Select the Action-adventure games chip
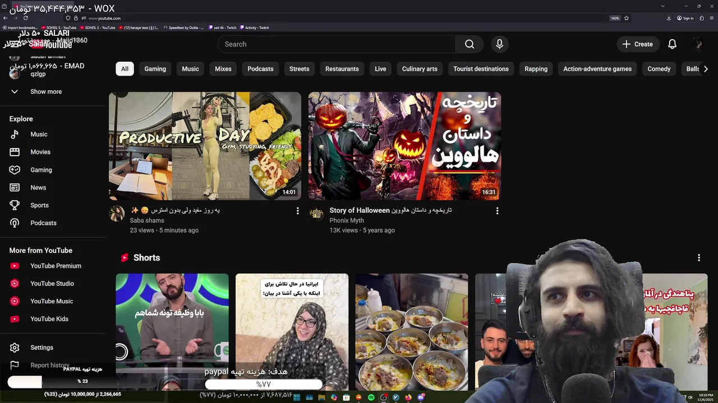 point(597,69)
